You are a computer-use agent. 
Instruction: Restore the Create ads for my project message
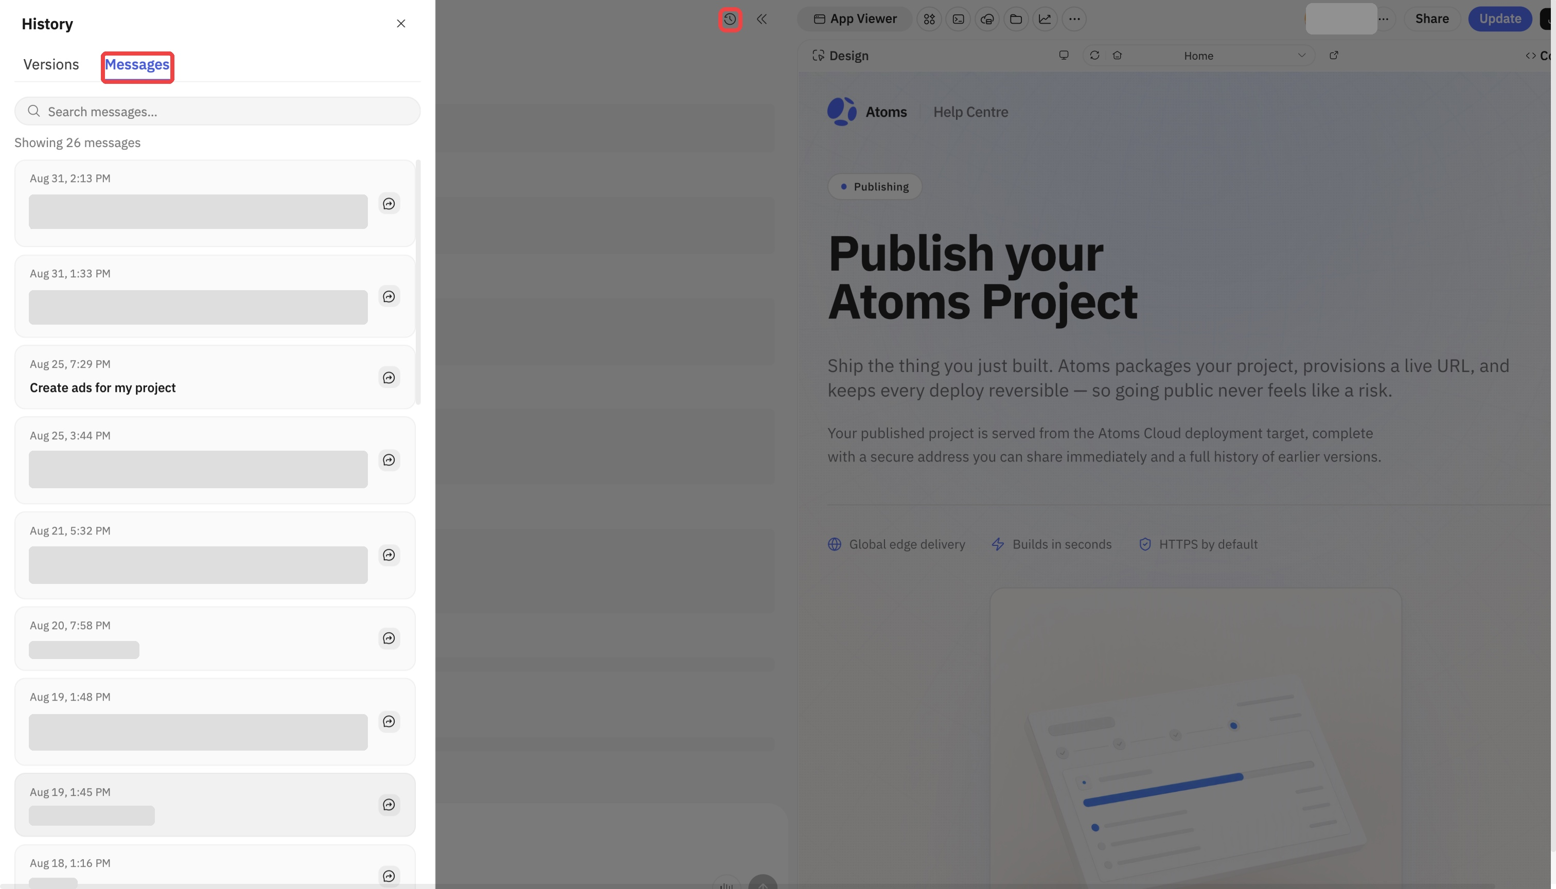(389, 377)
